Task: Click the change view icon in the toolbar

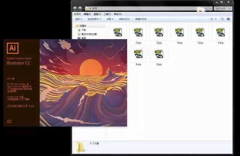Action: [212, 19]
